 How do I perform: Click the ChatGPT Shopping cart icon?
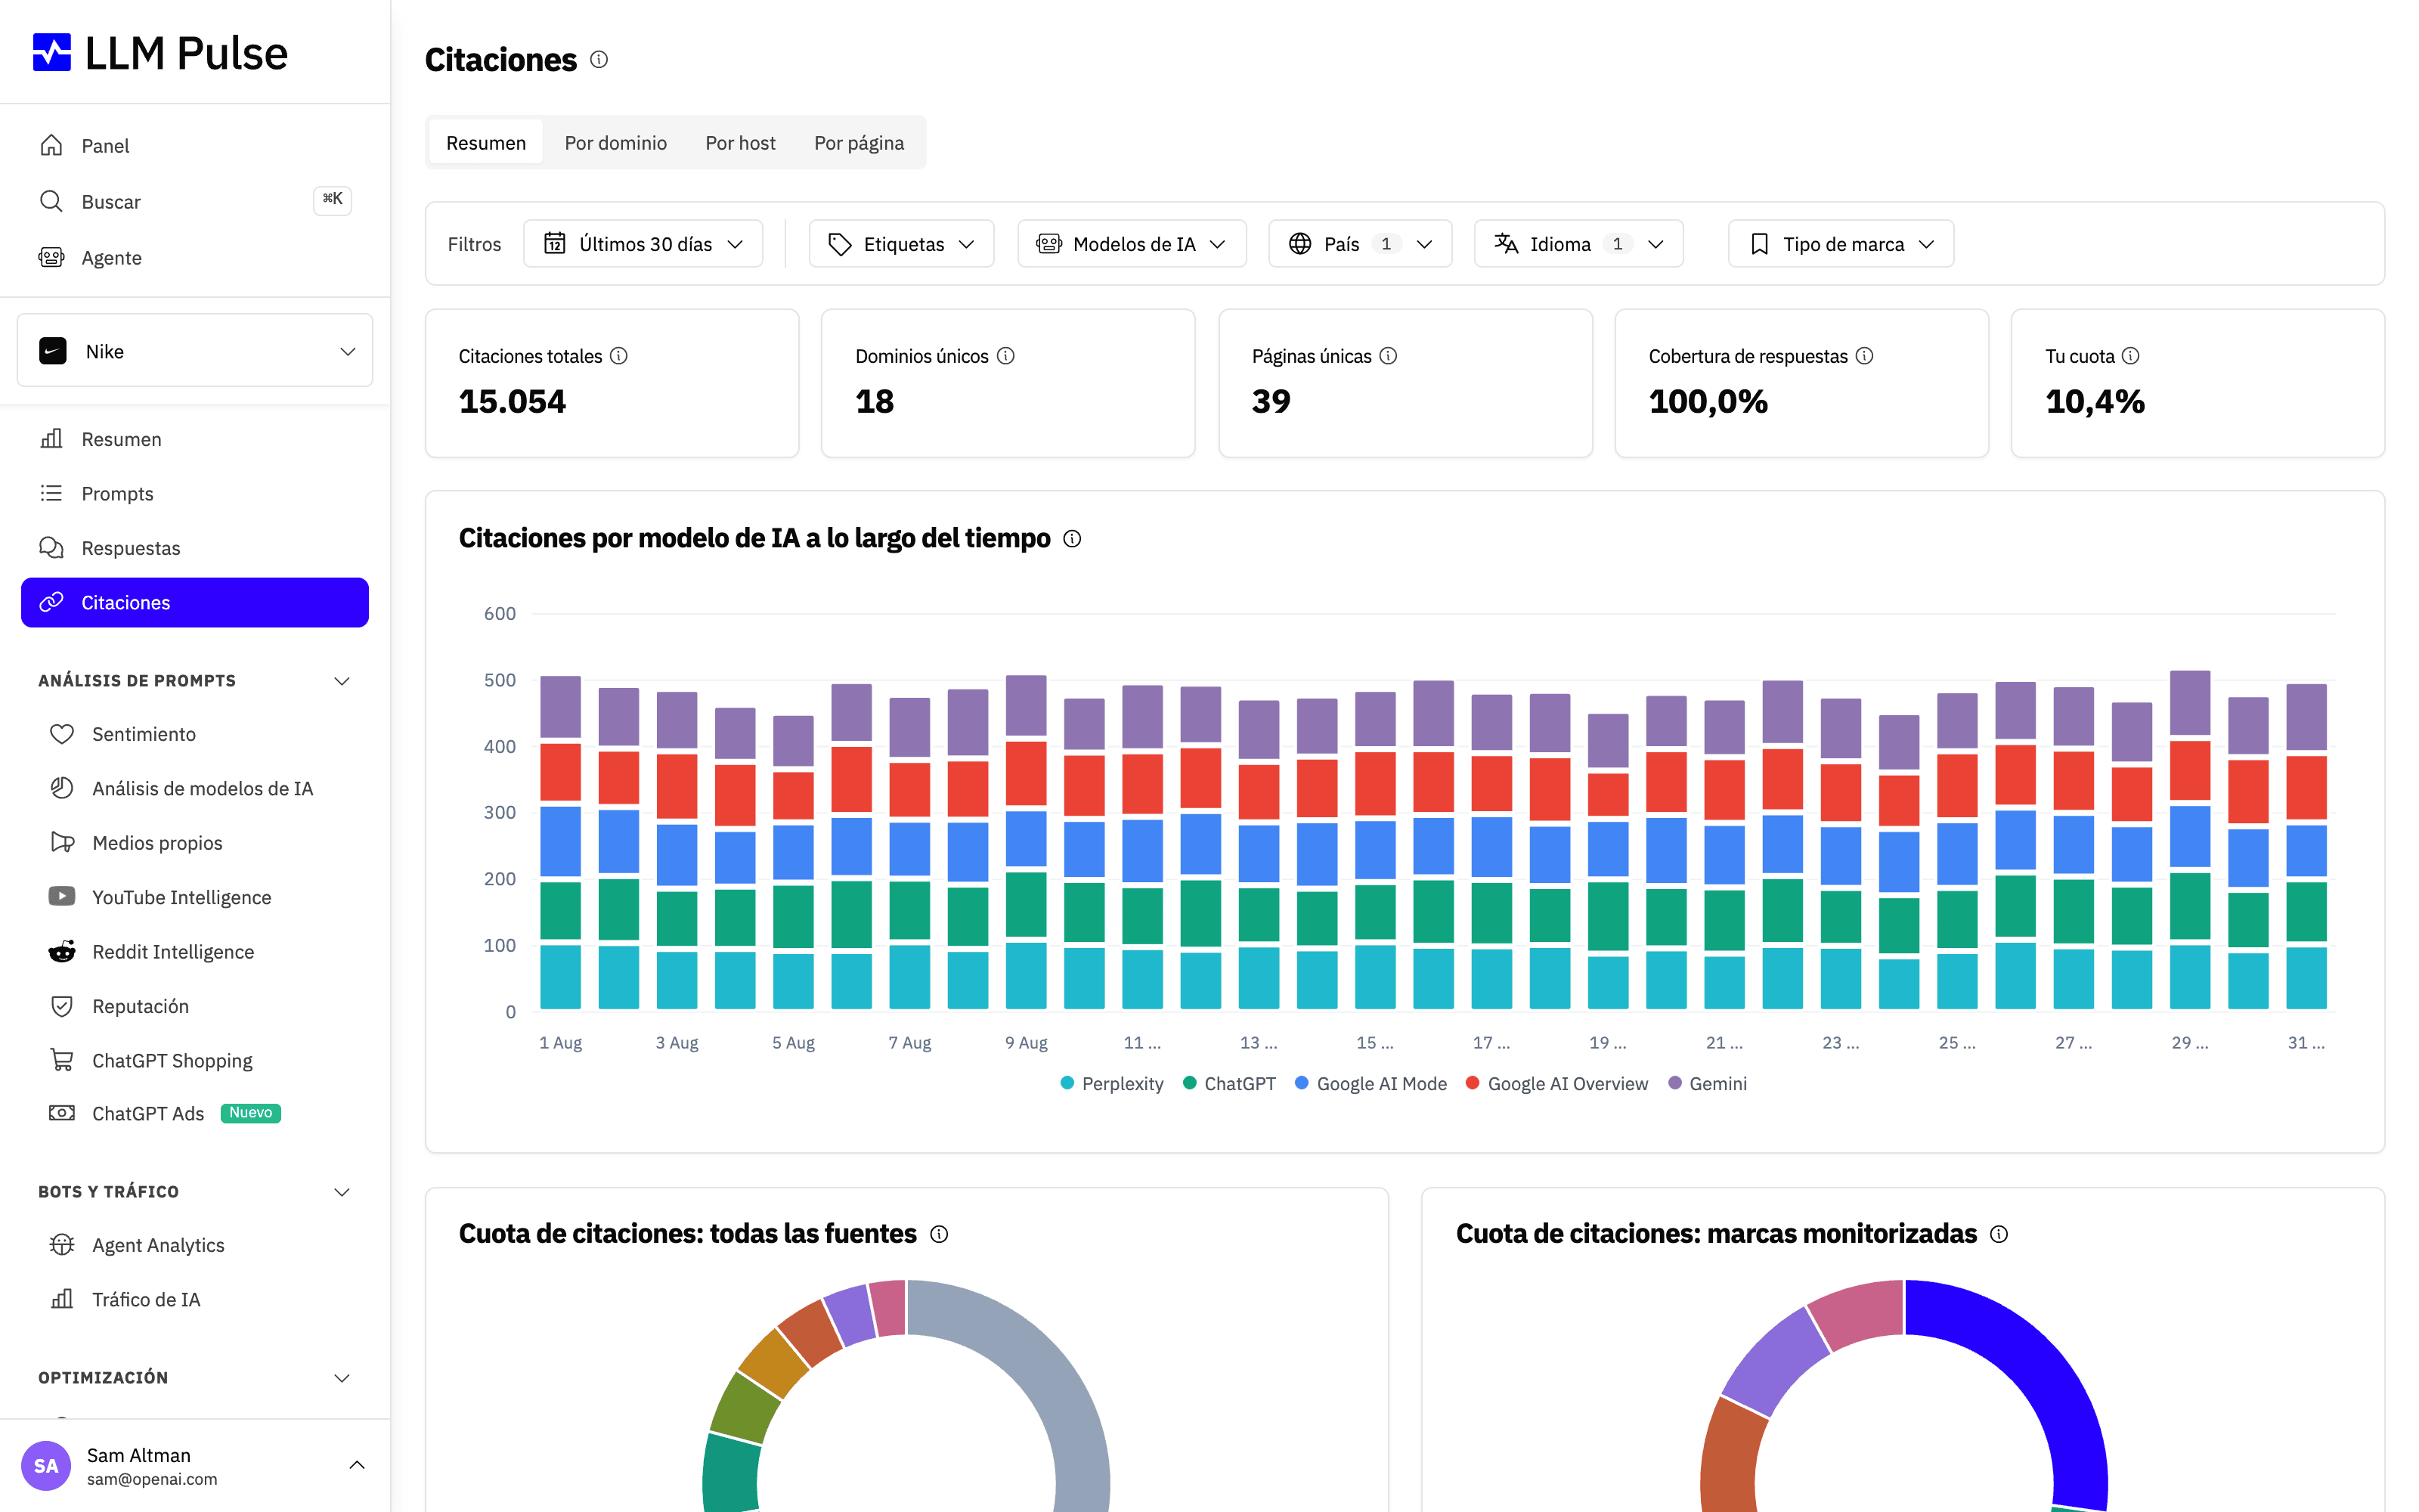pyautogui.click(x=62, y=1060)
